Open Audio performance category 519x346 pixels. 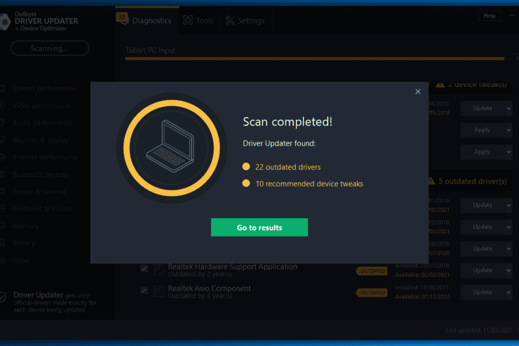click(x=42, y=123)
